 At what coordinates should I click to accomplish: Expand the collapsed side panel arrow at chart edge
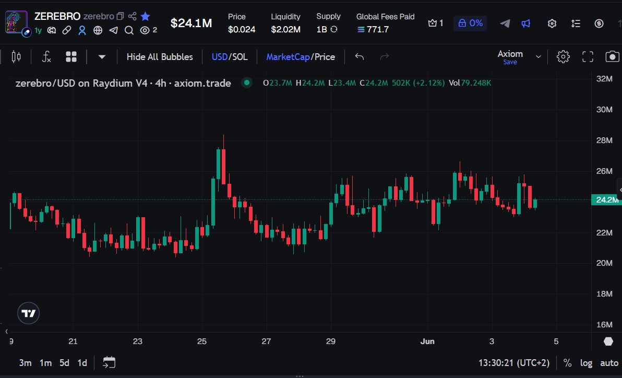(x=619, y=190)
